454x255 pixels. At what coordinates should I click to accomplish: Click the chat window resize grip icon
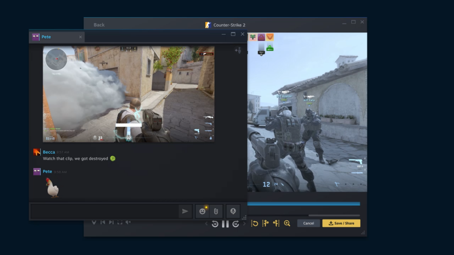(244, 218)
